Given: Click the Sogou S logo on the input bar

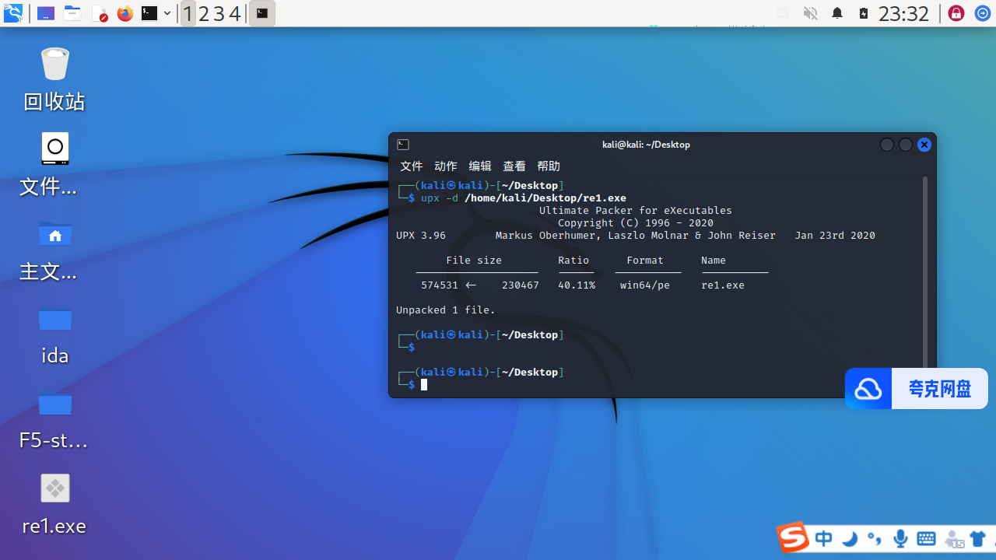Looking at the screenshot, I should point(793,537).
